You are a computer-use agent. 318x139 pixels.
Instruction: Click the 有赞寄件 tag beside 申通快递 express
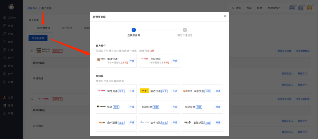pyautogui.click(x=57, y=51)
